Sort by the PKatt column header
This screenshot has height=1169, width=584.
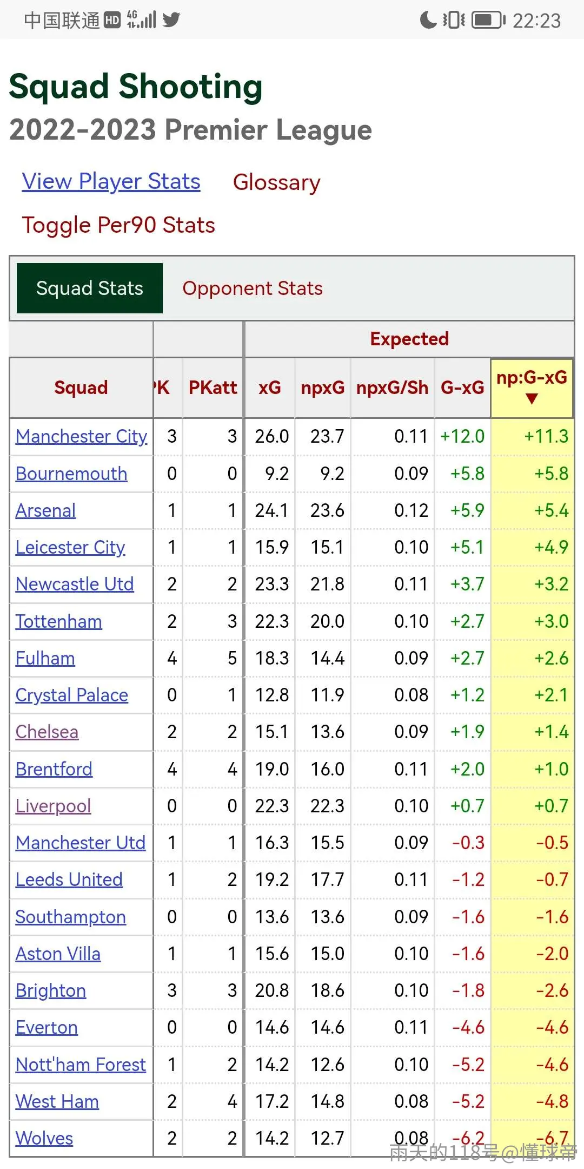pyautogui.click(x=213, y=388)
